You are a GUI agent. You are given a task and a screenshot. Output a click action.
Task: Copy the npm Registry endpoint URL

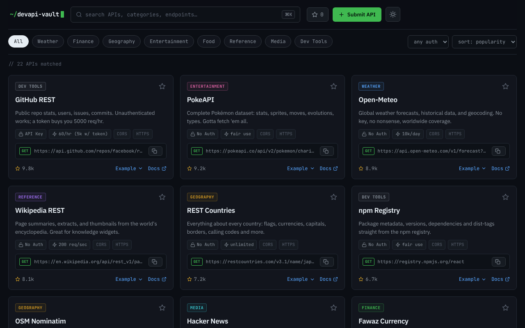coord(498,262)
